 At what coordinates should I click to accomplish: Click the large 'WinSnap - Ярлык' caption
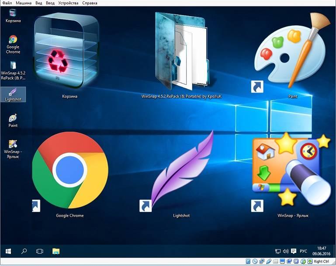tap(293, 215)
